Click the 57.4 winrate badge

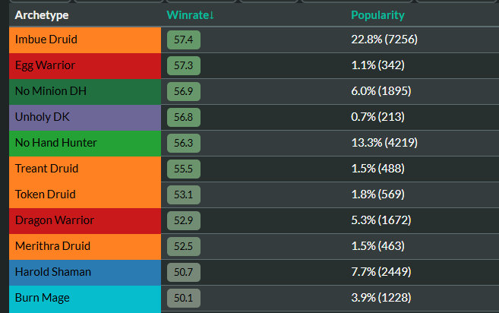pyautogui.click(x=184, y=40)
